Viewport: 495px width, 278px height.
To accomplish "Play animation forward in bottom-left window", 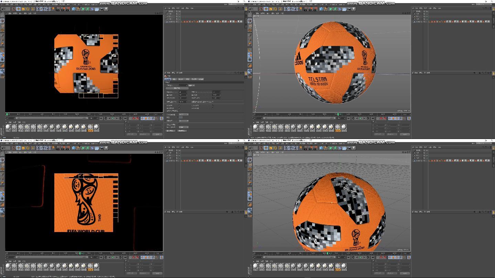I will click(x=113, y=257).
